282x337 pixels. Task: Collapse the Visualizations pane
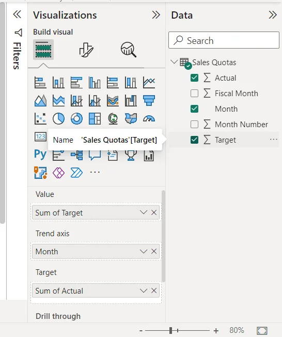[x=156, y=15]
